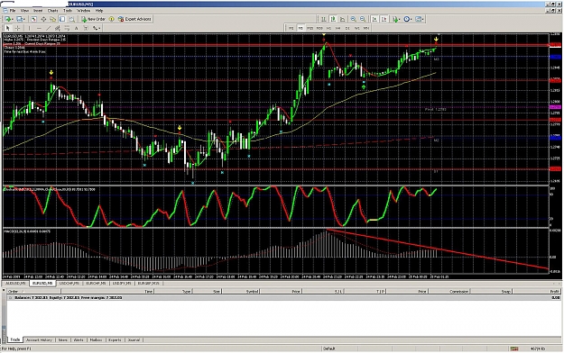Open the Alerts terminal tab

tap(79, 339)
